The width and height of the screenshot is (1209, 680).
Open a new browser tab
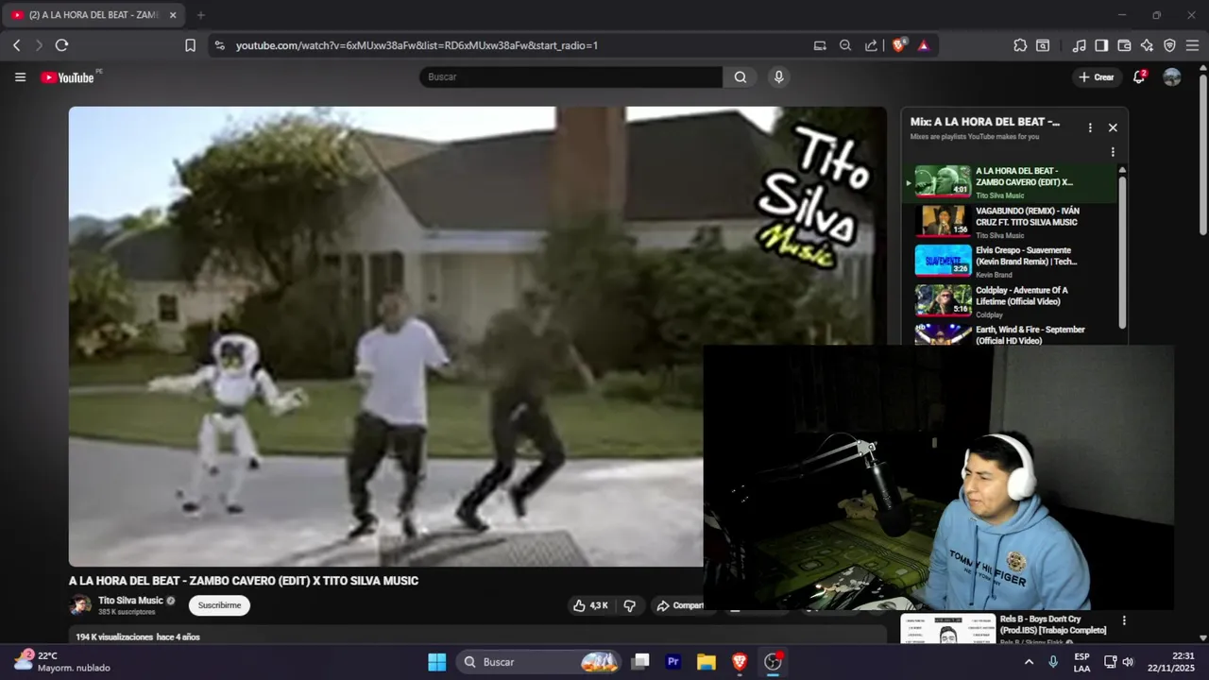[200, 15]
